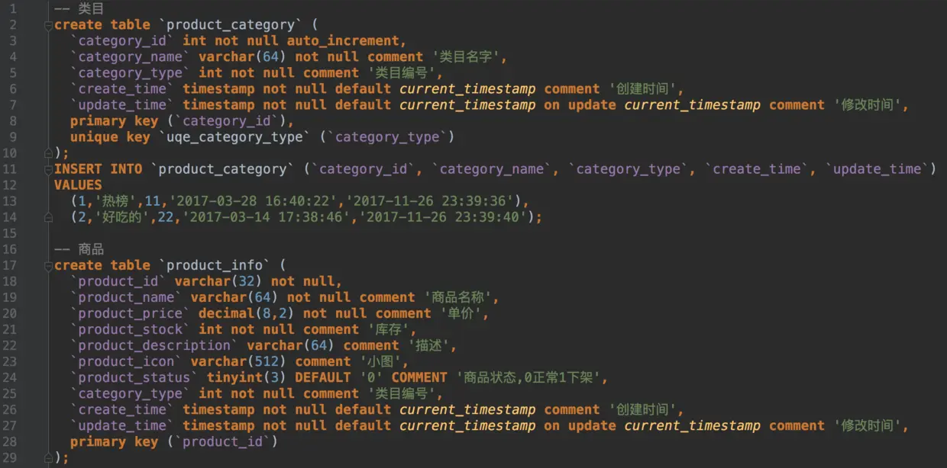Click the fold end marker on line 10

click(x=49, y=152)
